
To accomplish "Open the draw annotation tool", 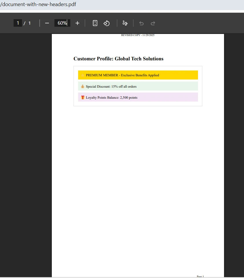I will tap(125, 23).
